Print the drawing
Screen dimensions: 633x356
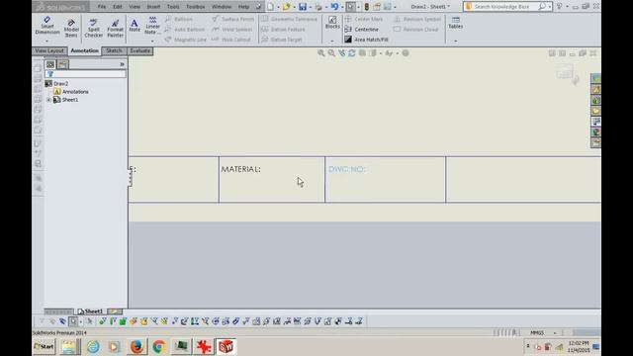318,7
